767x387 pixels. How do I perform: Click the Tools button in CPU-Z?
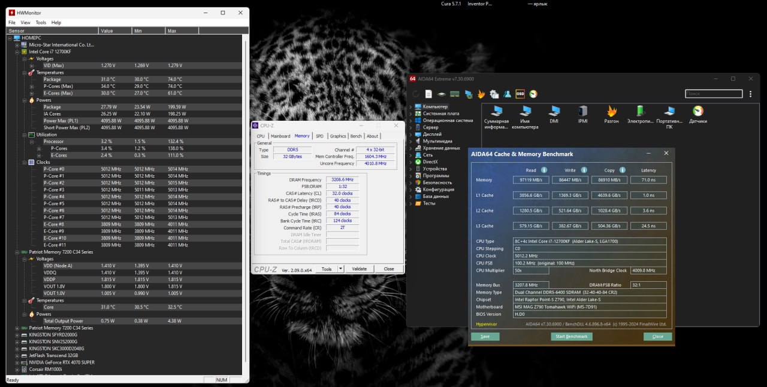327,269
